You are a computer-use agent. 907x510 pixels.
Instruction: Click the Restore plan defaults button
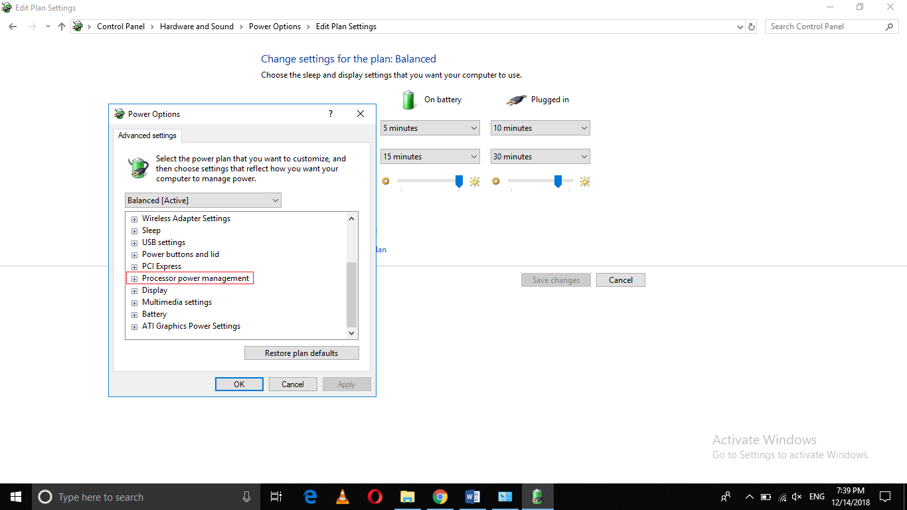301,353
